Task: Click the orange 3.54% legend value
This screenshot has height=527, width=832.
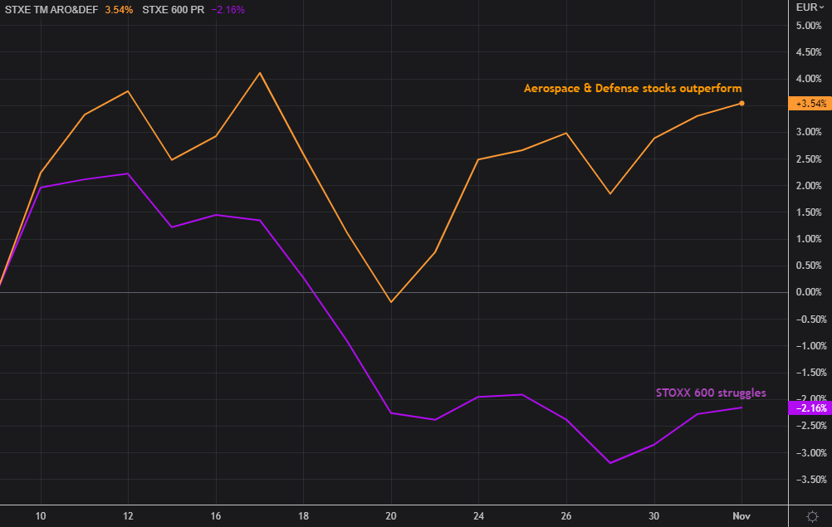Action: coord(119,9)
